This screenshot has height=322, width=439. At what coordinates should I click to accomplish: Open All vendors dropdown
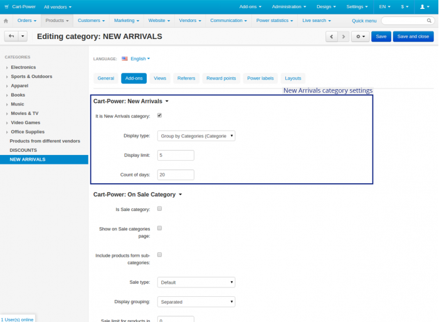(58, 7)
